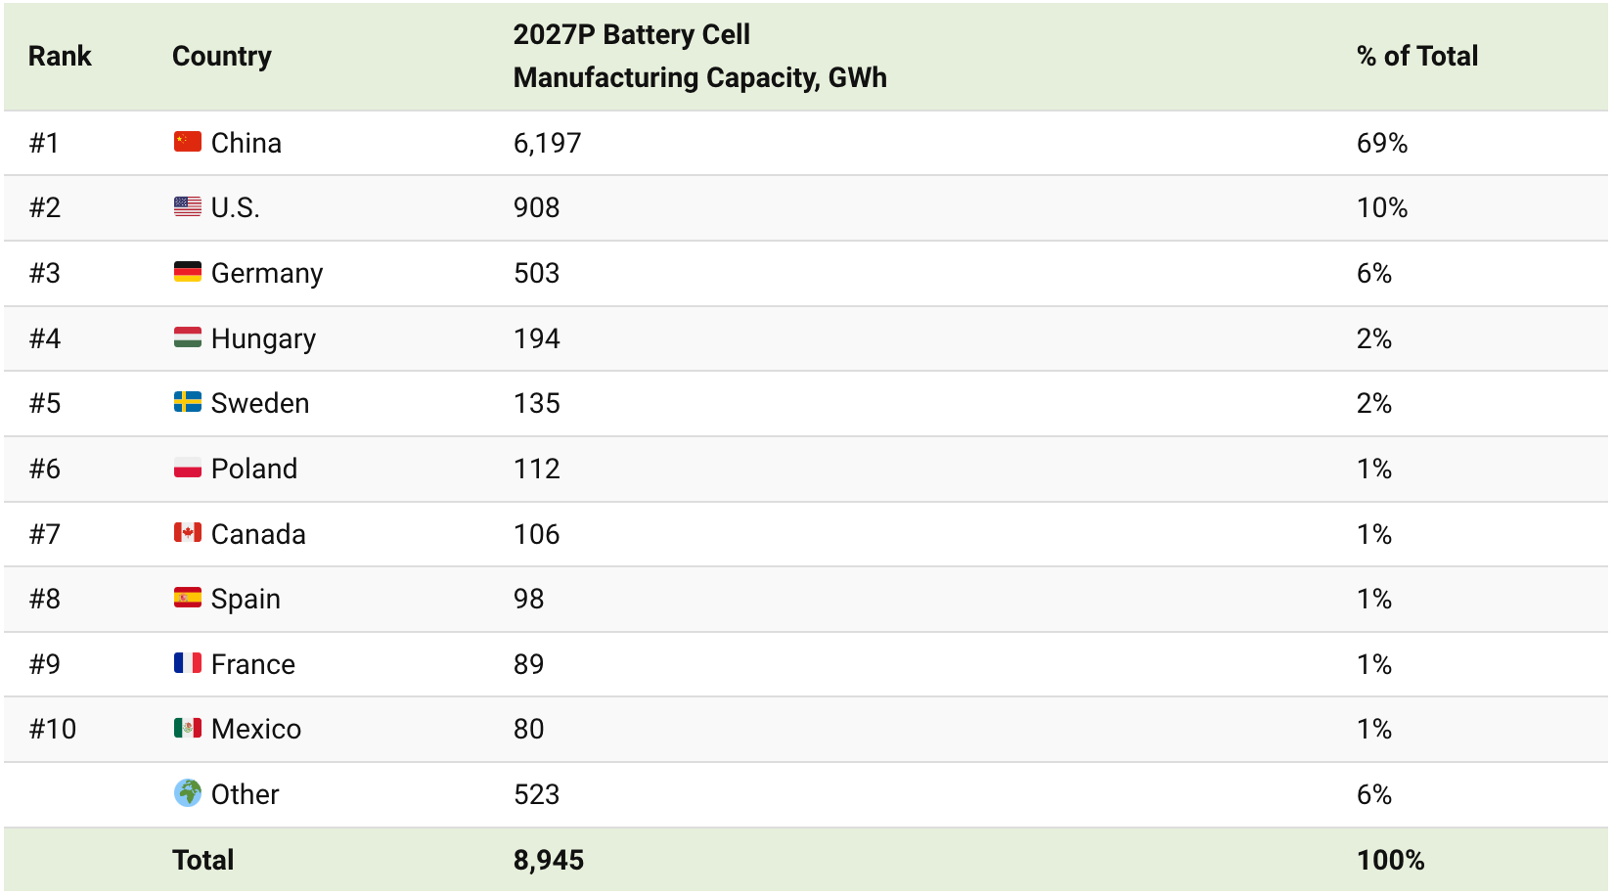Click the Battery Cell Manufacturing Capacity header
1614x896 pixels.
(699, 57)
